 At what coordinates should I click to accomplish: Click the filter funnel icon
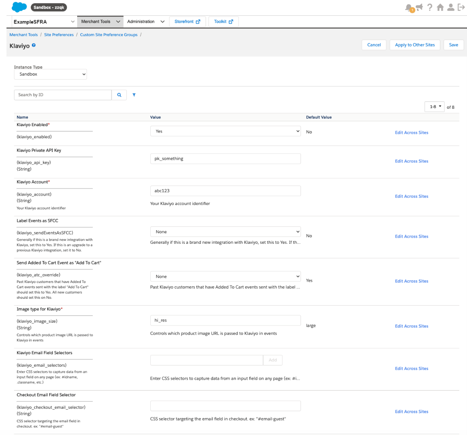[x=134, y=95]
